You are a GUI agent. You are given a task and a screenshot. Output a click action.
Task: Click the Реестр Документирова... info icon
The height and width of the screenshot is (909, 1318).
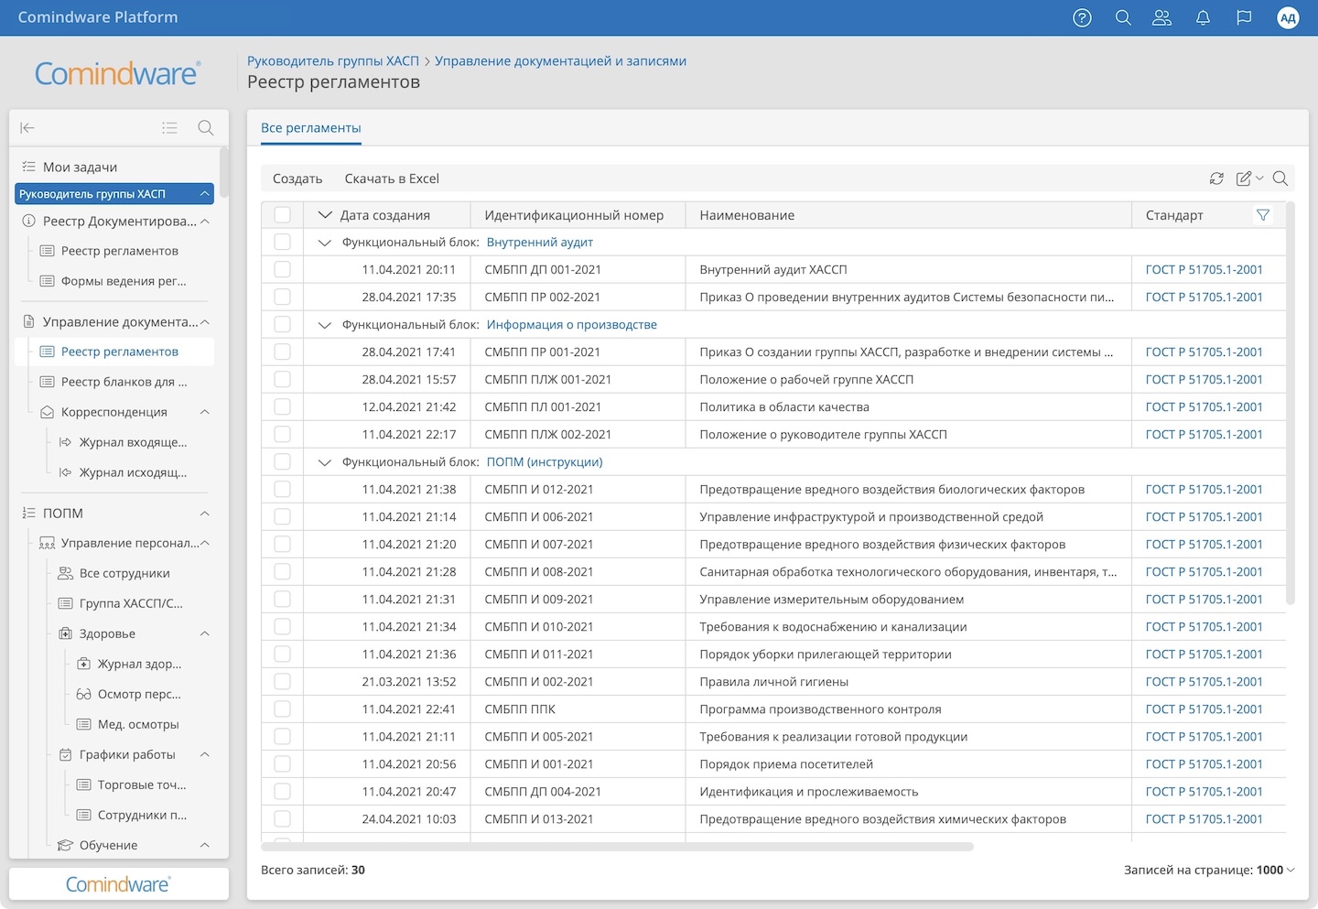(x=28, y=221)
